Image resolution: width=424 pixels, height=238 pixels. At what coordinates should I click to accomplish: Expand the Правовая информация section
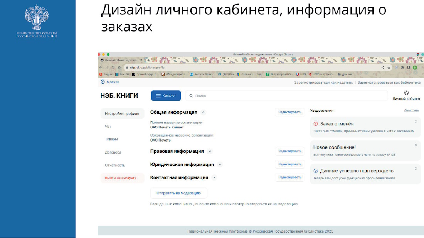pyautogui.click(x=210, y=152)
